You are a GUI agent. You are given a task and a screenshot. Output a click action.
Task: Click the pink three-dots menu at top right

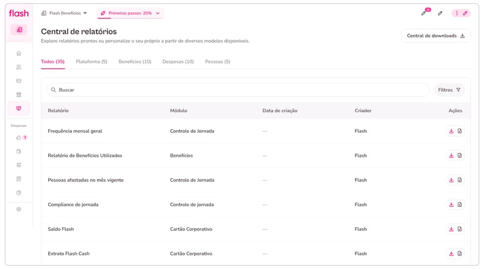457,13
